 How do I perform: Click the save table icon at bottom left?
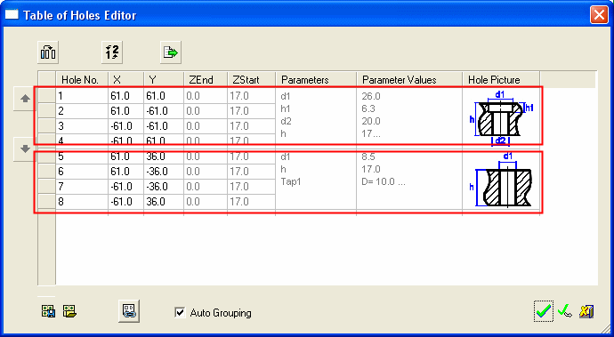[49, 311]
